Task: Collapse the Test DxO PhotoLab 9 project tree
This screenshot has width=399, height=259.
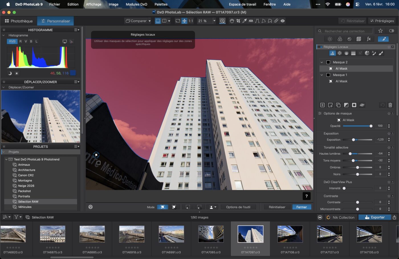Action: [x=6, y=160]
